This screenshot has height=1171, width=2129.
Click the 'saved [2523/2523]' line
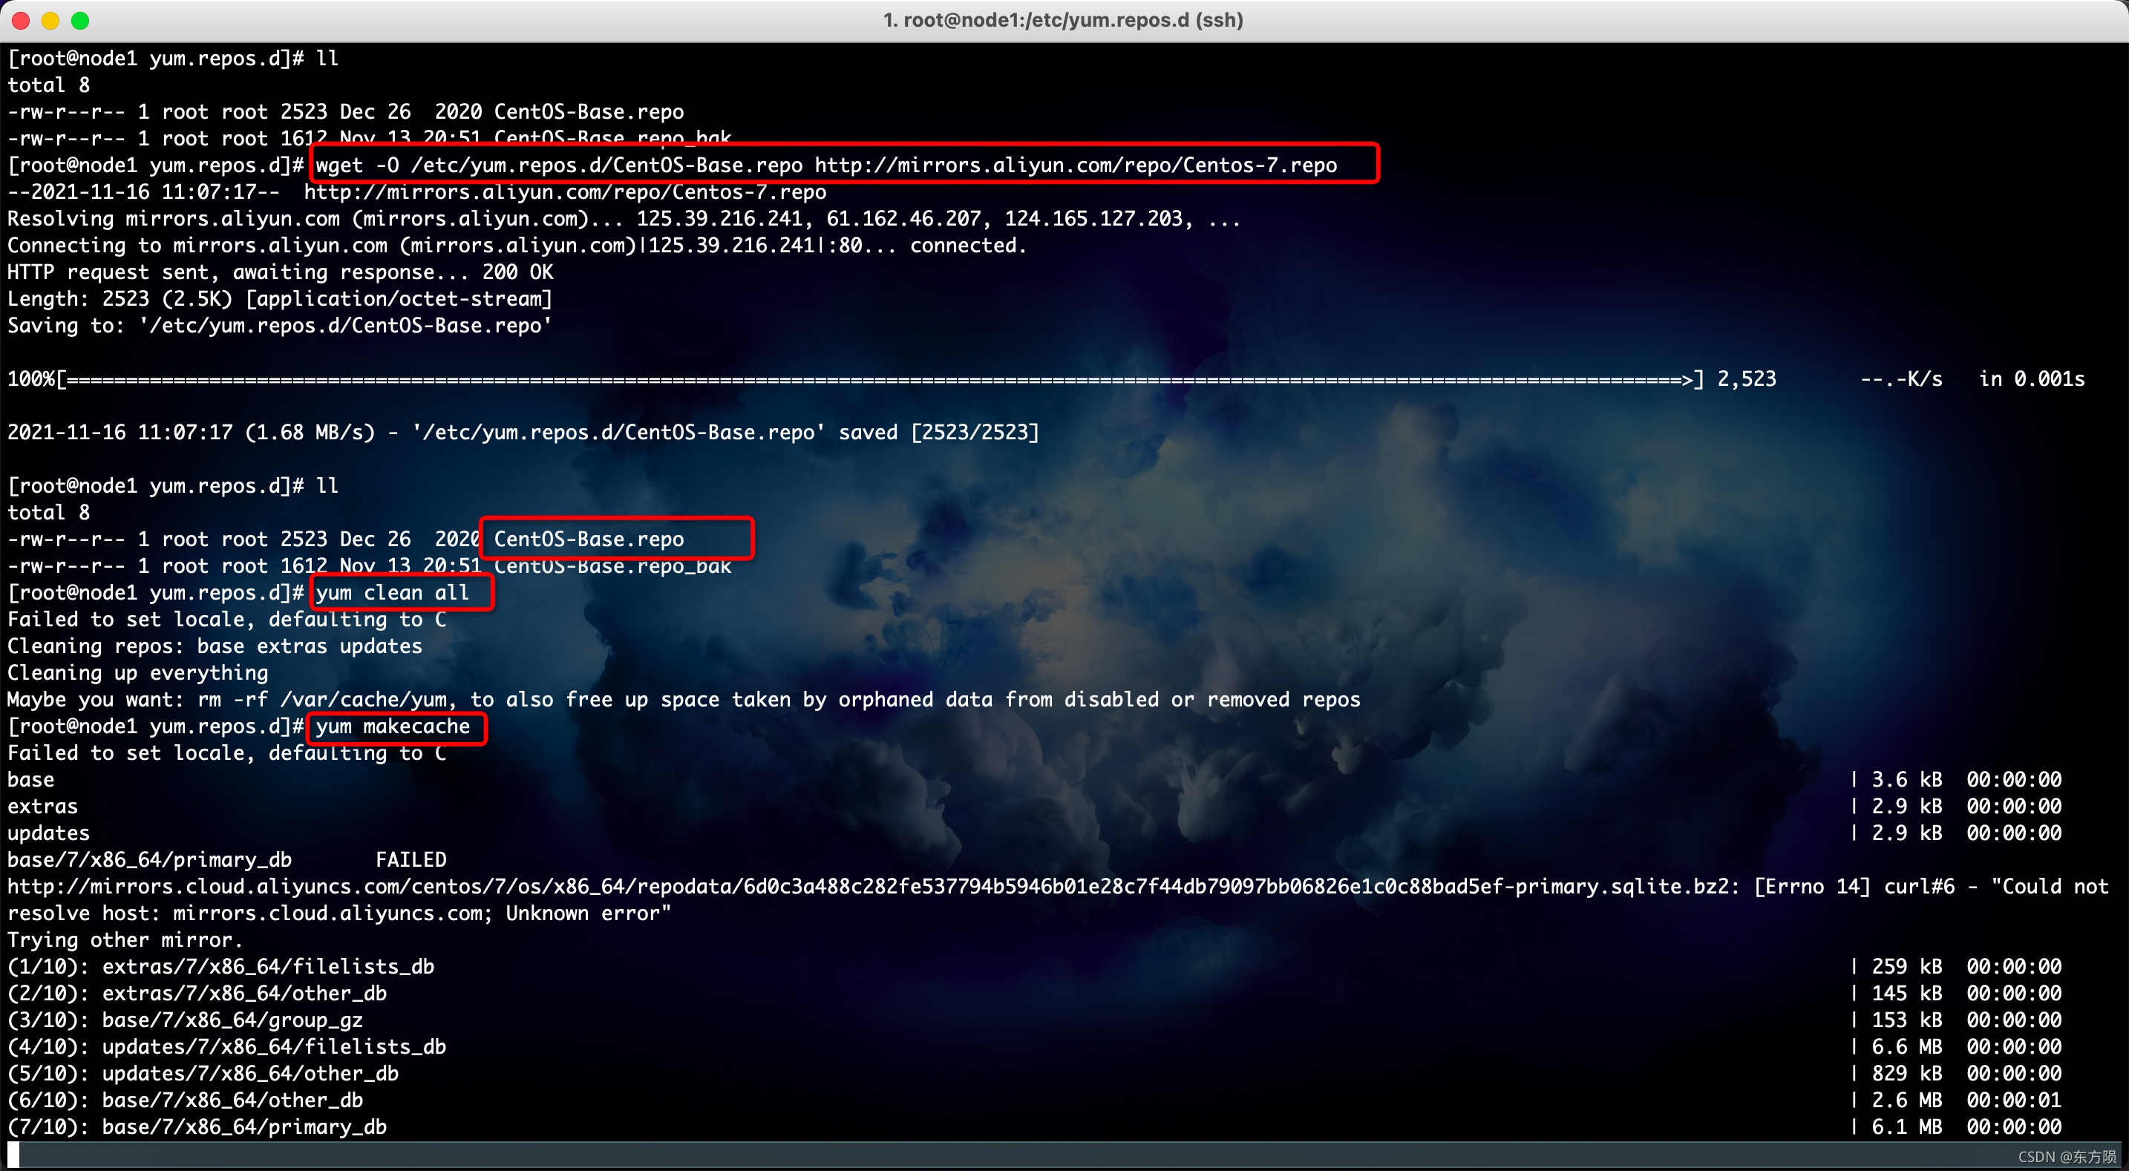point(523,432)
